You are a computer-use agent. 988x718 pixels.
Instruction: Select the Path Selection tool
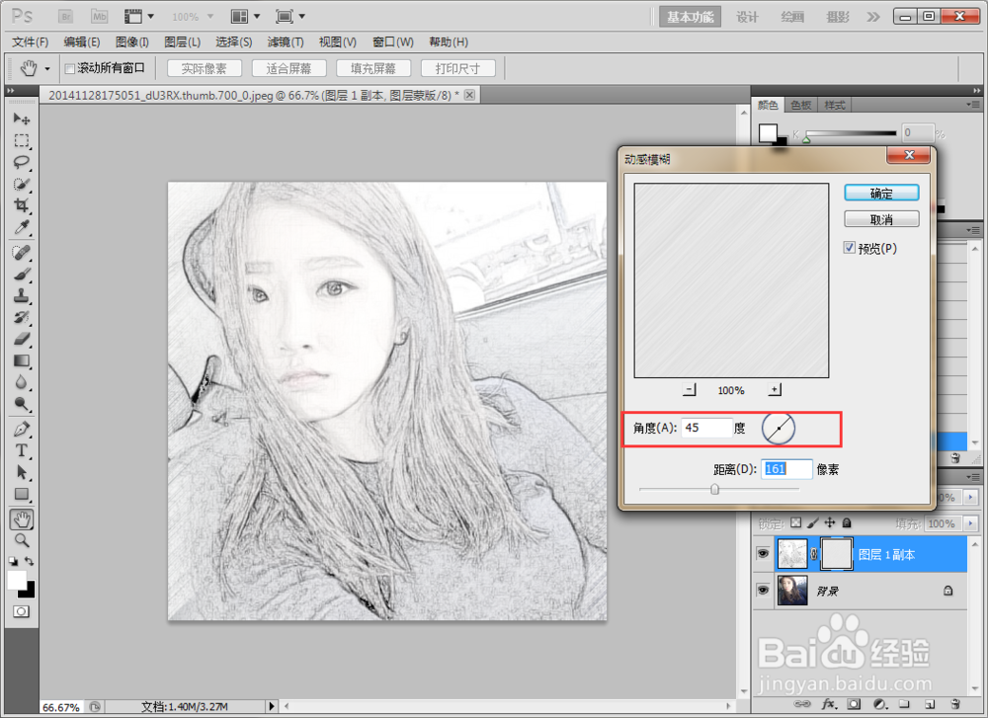22,473
